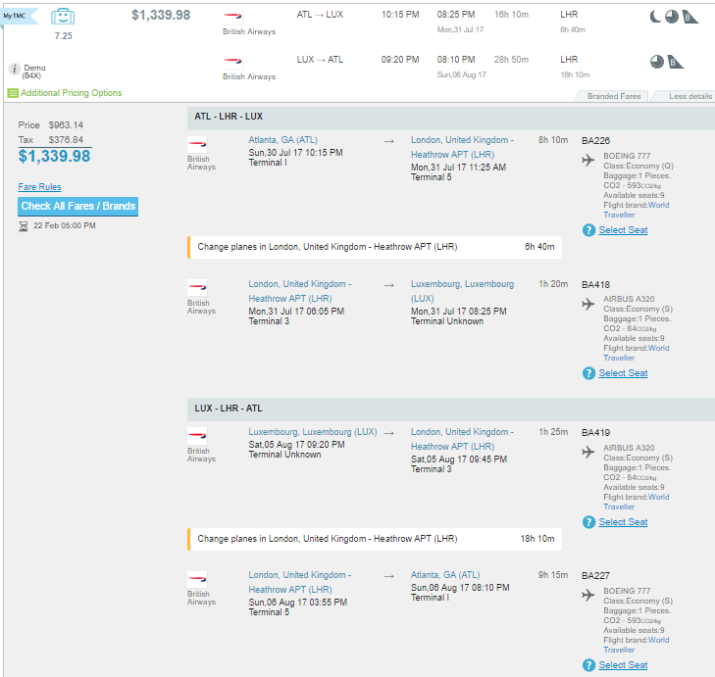Click the tail-fin brand icon on LUX → ATL row

click(x=676, y=62)
